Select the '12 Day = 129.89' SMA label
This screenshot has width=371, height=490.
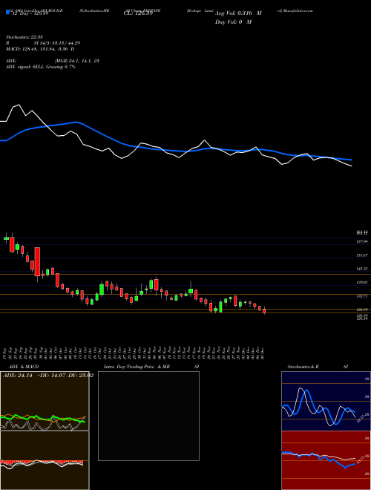click(30, 14)
